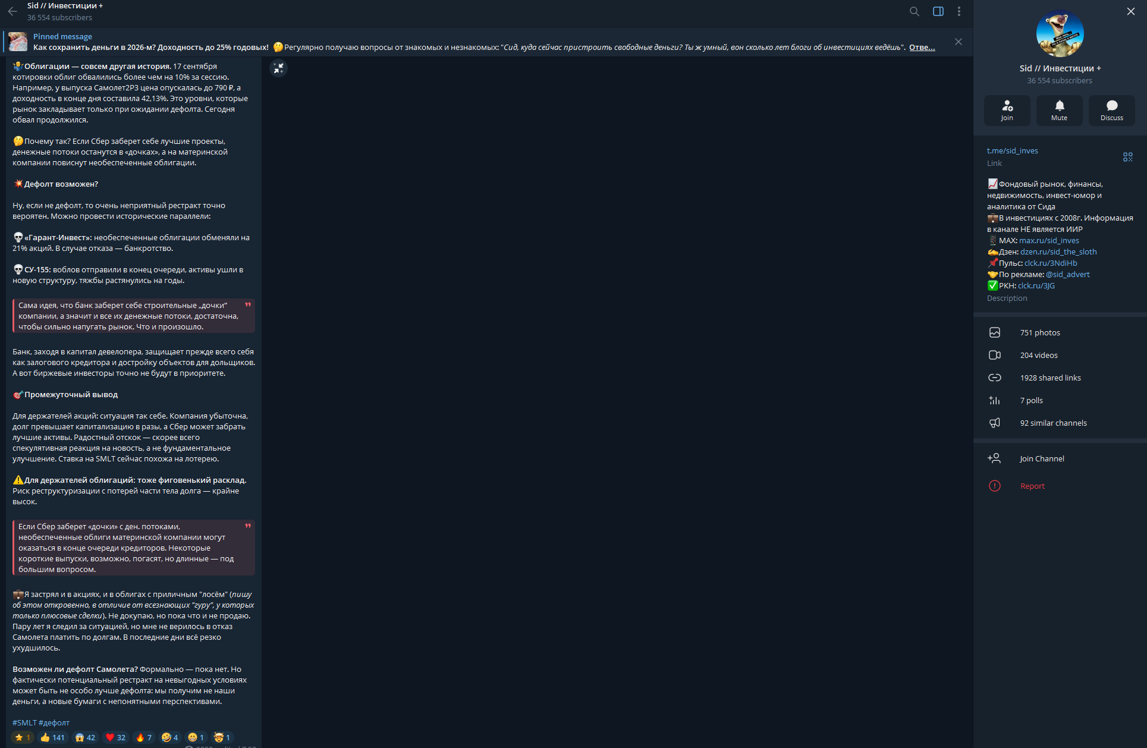Report the channel
The height and width of the screenshot is (748, 1147).
1060,486
